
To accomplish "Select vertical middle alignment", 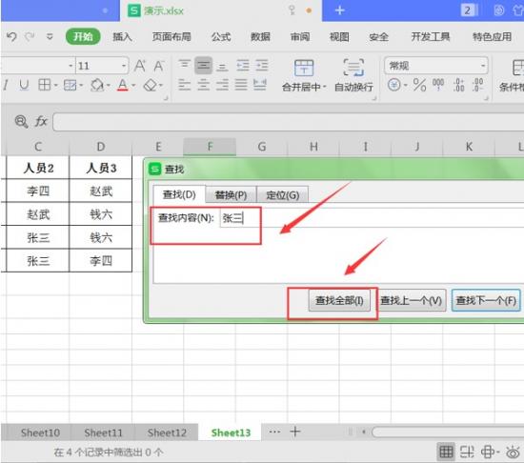I will [x=204, y=65].
